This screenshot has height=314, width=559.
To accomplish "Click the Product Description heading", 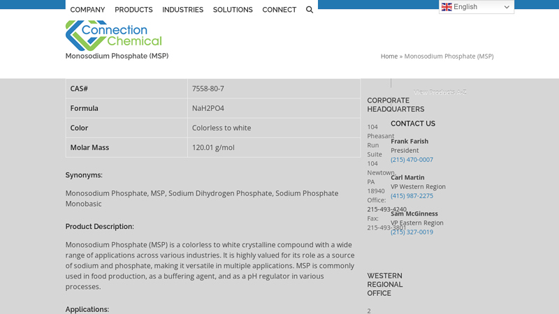I will coord(99,226).
